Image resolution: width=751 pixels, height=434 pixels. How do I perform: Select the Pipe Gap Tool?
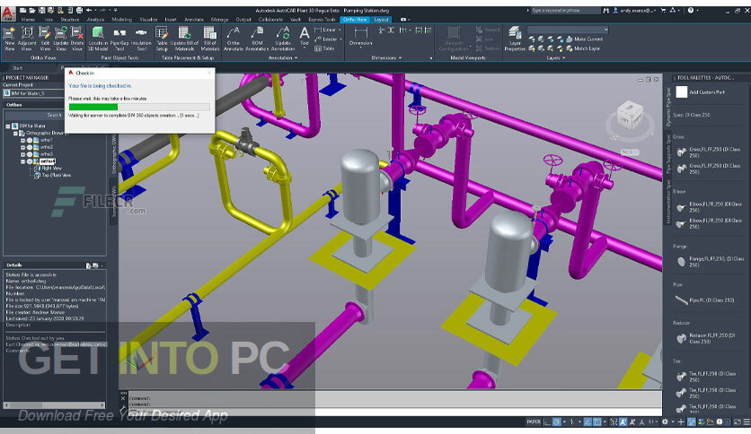(119, 39)
